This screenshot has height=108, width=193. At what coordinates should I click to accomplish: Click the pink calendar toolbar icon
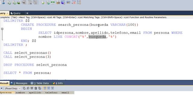(x=74, y=2)
